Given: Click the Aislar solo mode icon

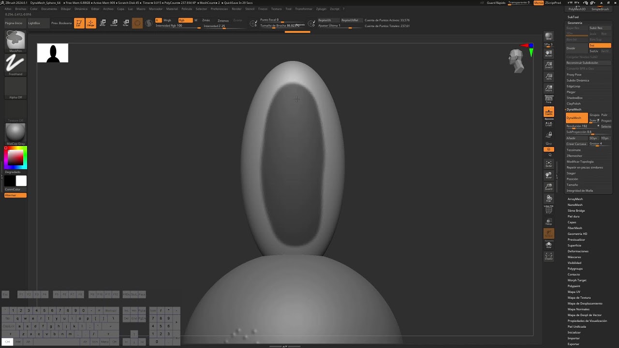Looking at the screenshot, I should [x=548, y=245].
